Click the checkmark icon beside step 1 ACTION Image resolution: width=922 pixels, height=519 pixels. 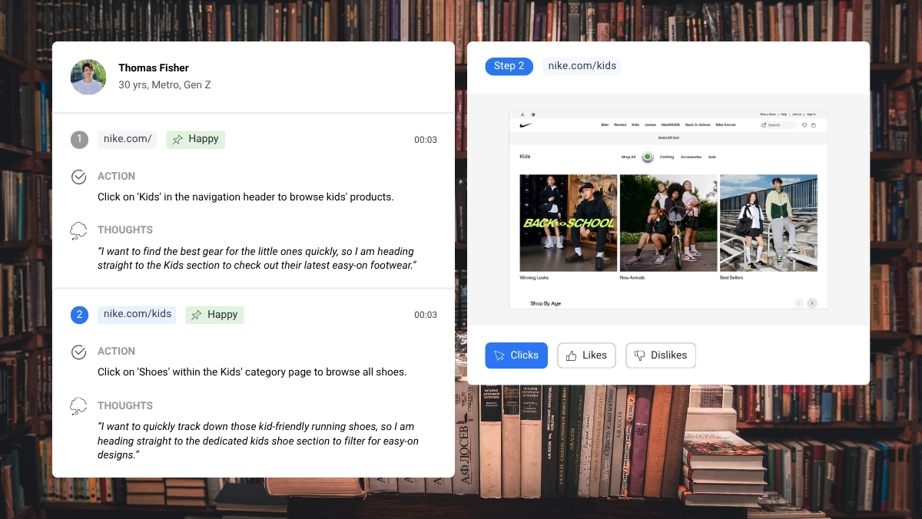click(78, 177)
